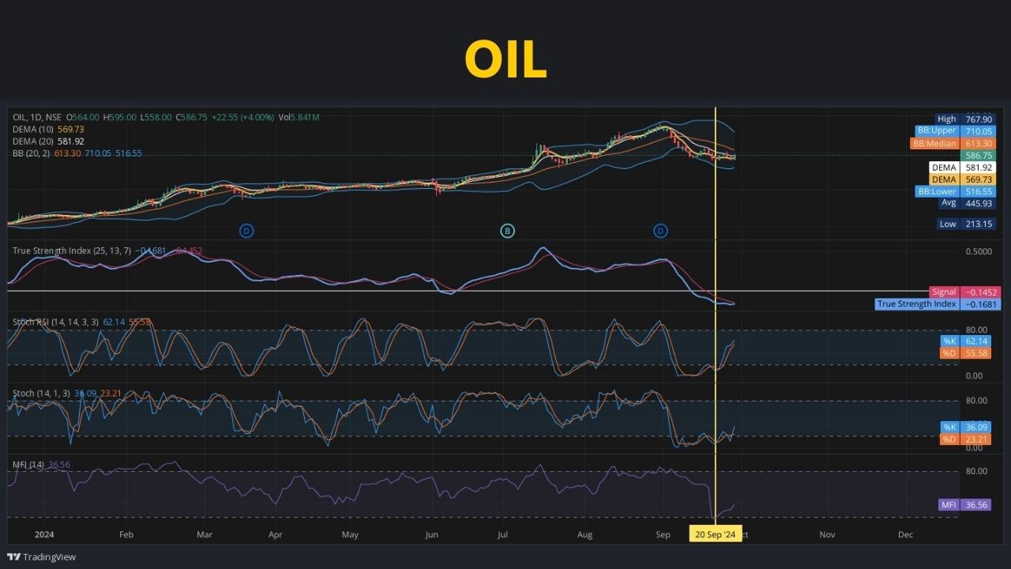The height and width of the screenshot is (569, 1011).
Task: Click the Vol 5.841M value
Action: 299,117
